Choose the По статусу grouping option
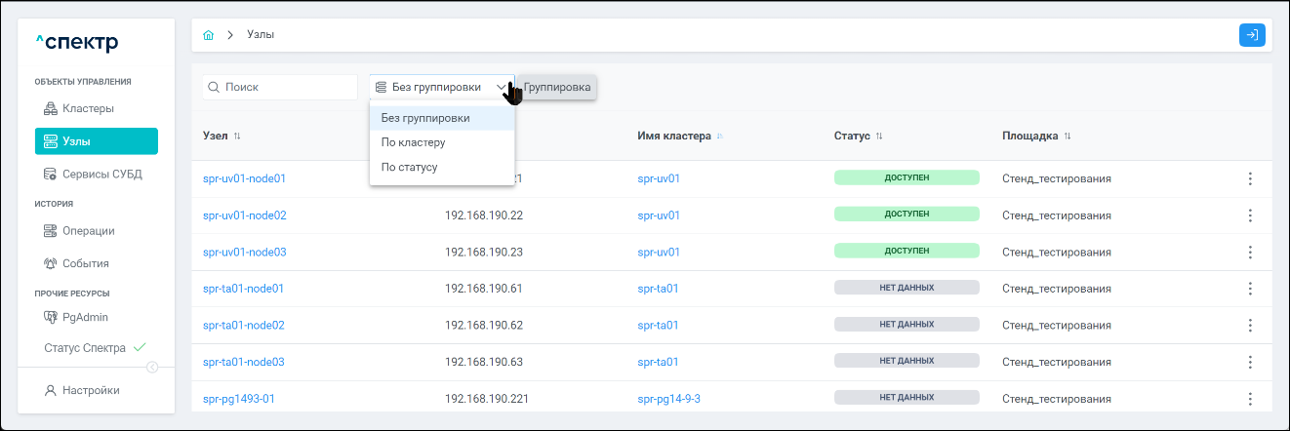Viewport: 1290px width, 431px height. click(x=409, y=167)
